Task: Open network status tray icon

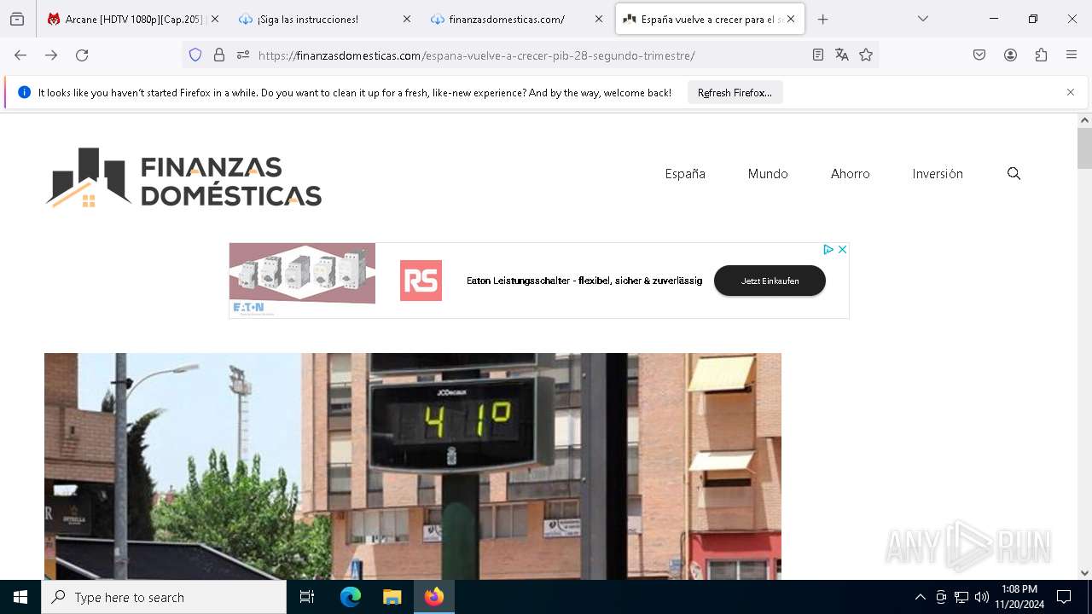Action: [961, 597]
